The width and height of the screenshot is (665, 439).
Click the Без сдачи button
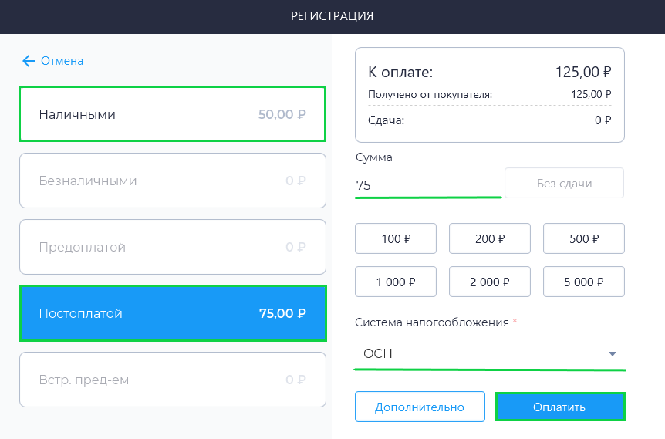(x=564, y=183)
